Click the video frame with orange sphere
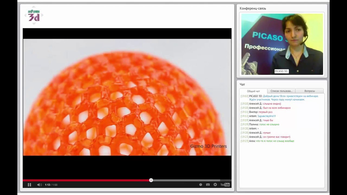This screenshot has width=347, height=195. [x=127, y=97]
